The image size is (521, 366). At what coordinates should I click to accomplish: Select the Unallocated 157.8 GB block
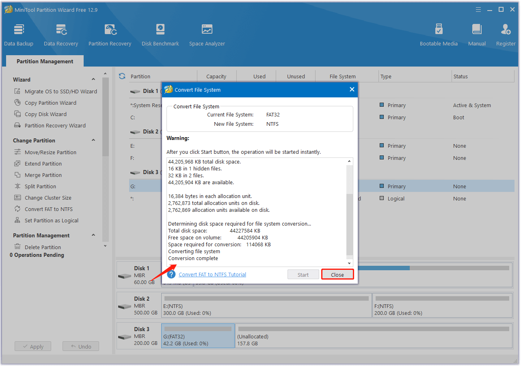click(373, 336)
